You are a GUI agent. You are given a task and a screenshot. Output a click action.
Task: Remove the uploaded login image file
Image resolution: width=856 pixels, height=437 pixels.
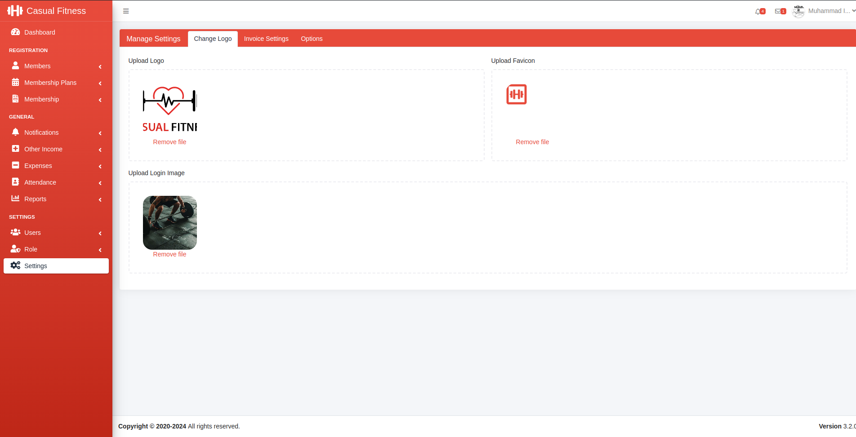click(x=169, y=254)
